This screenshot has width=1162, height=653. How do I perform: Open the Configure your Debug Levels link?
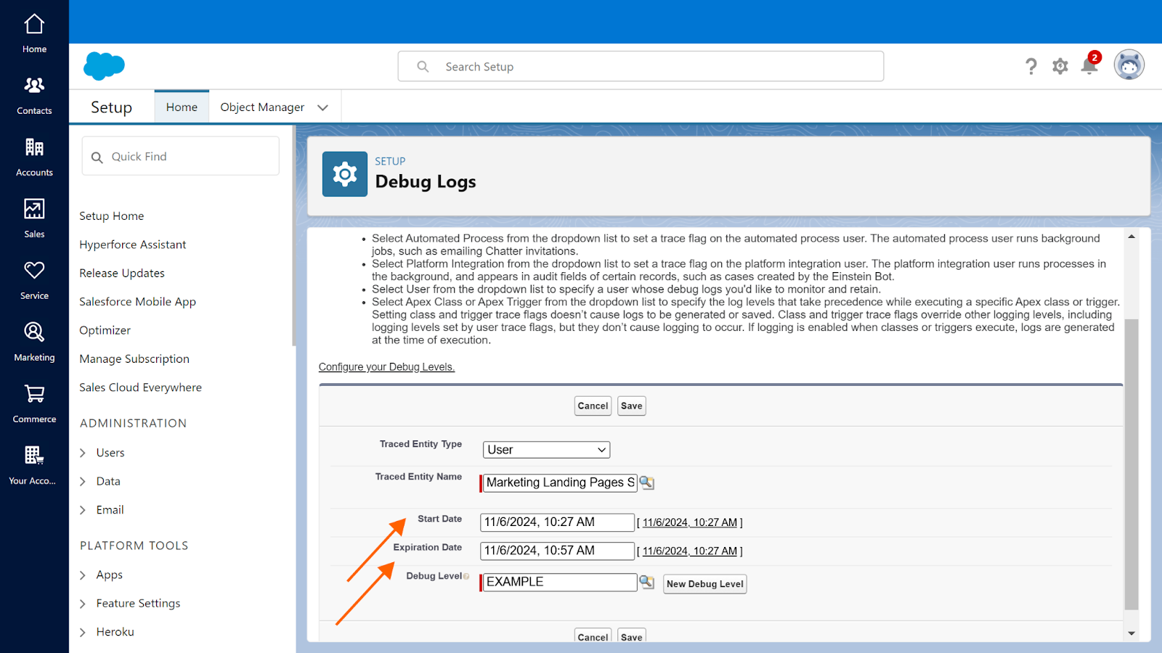point(386,367)
